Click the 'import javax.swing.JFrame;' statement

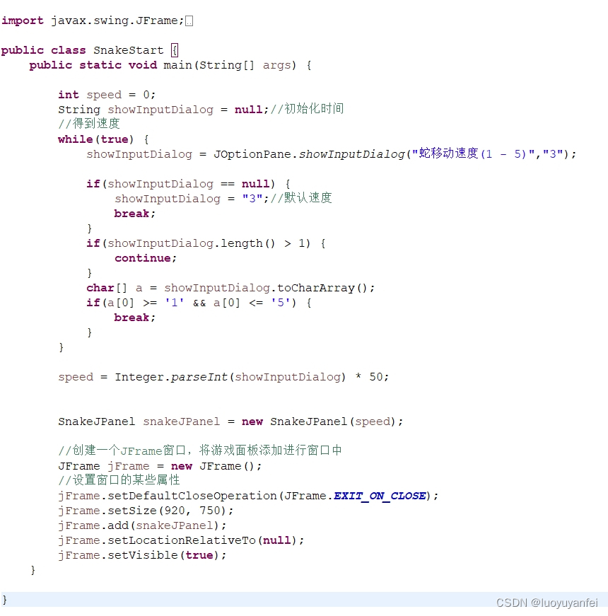point(93,21)
